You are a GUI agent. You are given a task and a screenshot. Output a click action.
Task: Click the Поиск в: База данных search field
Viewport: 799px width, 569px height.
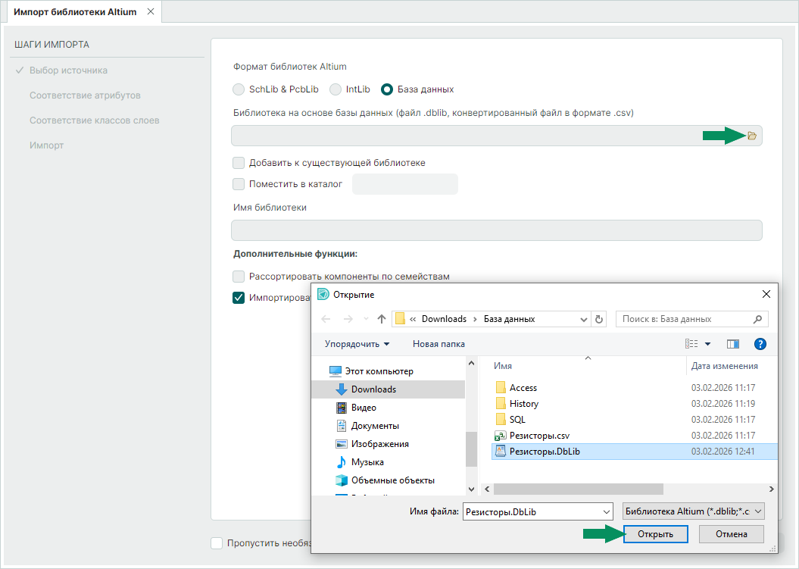pos(685,319)
